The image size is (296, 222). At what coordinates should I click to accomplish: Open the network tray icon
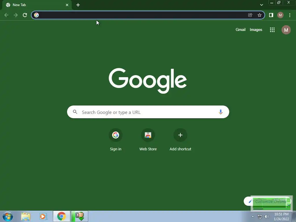pos(260,217)
